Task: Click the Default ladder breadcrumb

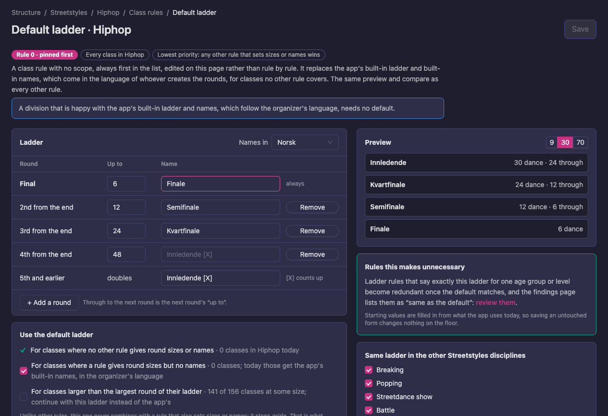Action: click(x=195, y=13)
